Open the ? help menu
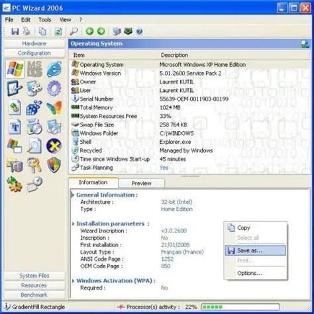 (81, 20)
